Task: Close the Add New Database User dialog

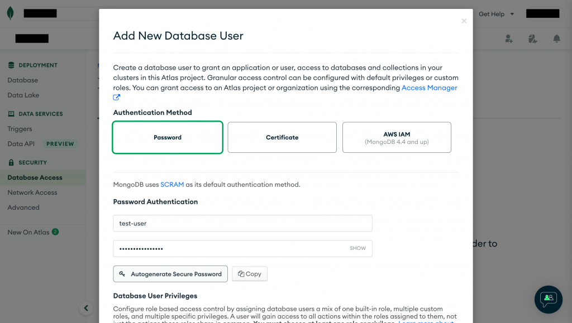Action: [x=464, y=21]
